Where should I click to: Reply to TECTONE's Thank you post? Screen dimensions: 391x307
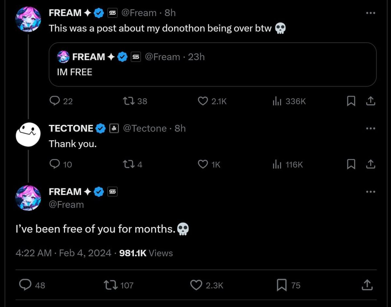click(54, 165)
